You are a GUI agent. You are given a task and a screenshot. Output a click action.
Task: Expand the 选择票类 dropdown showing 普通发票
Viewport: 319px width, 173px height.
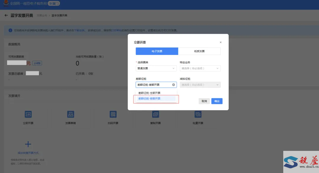tap(156, 68)
